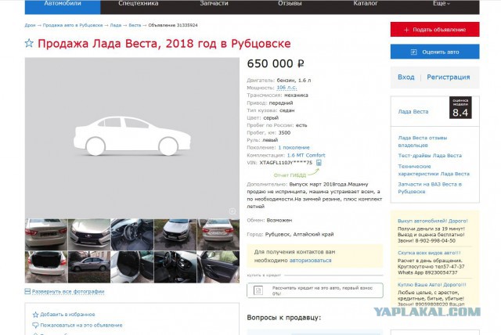Screen dimensions: 501x335
Task: Click the plus icon in Подать объявление
Action: [x=406, y=30]
